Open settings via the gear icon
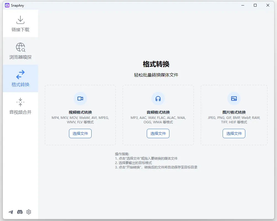 click(29, 212)
